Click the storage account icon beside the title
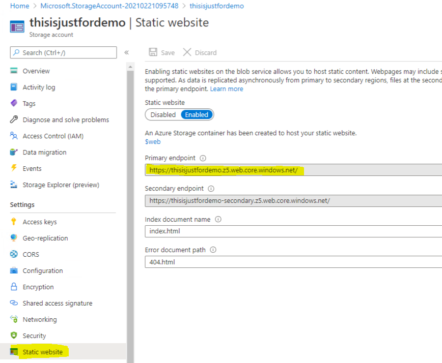The height and width of the screenshot is (363, 442). coord(17,27)
